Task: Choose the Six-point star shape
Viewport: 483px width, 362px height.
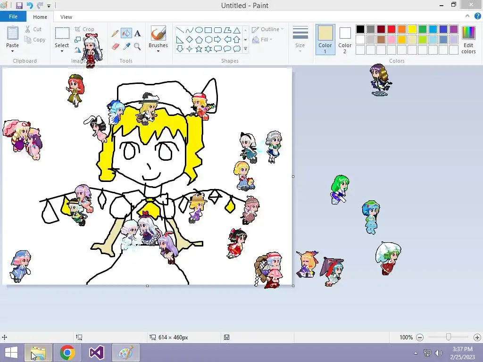Action: click(x=208, y=49)
